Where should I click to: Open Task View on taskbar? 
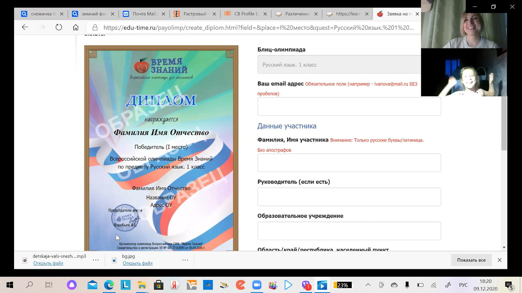[49, 285]
